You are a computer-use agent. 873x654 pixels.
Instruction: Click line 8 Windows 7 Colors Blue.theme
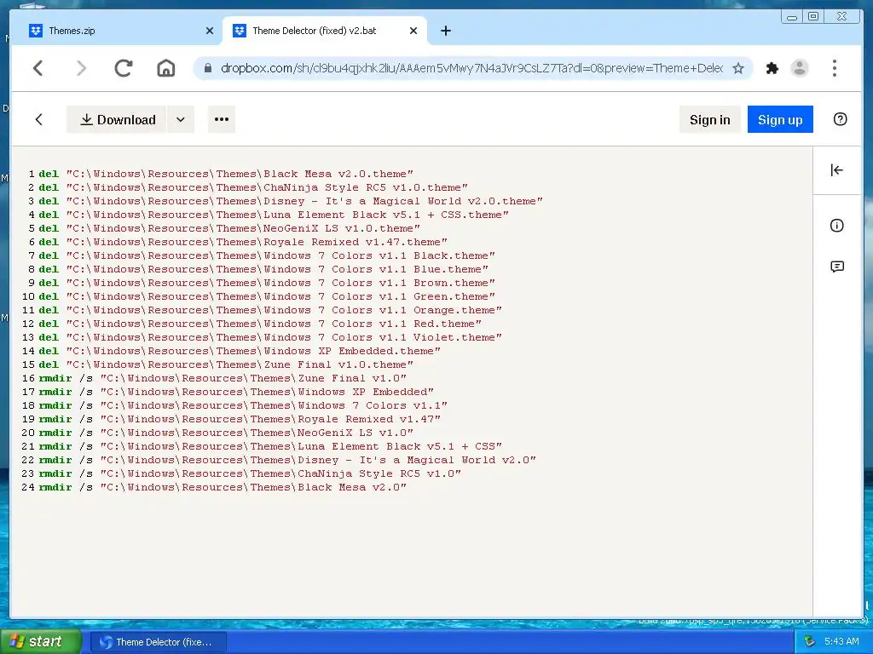pyautogui.click(x=263, y=269)
